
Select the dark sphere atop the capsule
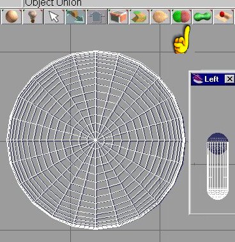pyautogui.click(x=218, y=143)
